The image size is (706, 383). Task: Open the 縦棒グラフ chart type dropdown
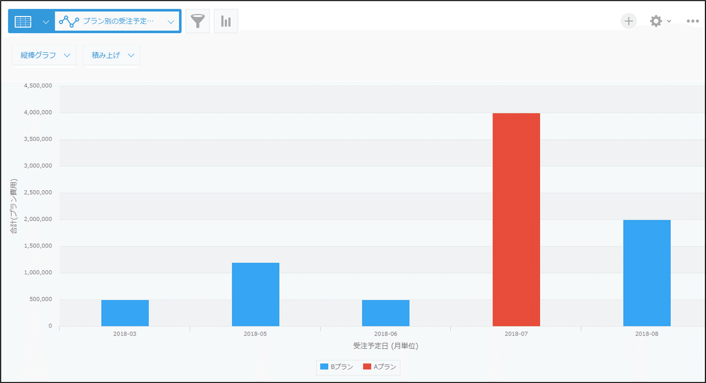click(45, 55)
